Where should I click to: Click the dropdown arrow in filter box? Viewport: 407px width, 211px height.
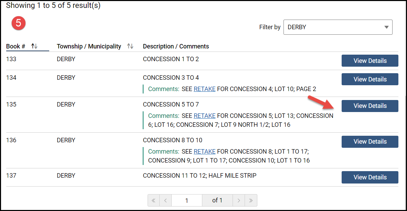tap(386, 27)
